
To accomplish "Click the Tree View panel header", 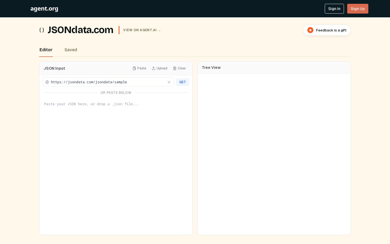I will pos(274,68).
